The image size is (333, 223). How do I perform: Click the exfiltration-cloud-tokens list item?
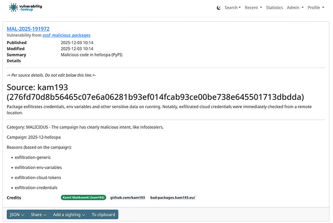38,178
